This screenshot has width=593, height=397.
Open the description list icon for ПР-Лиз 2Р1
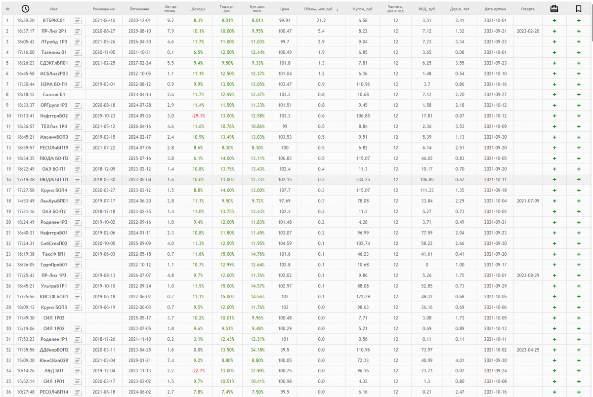[x=78, y=31]
